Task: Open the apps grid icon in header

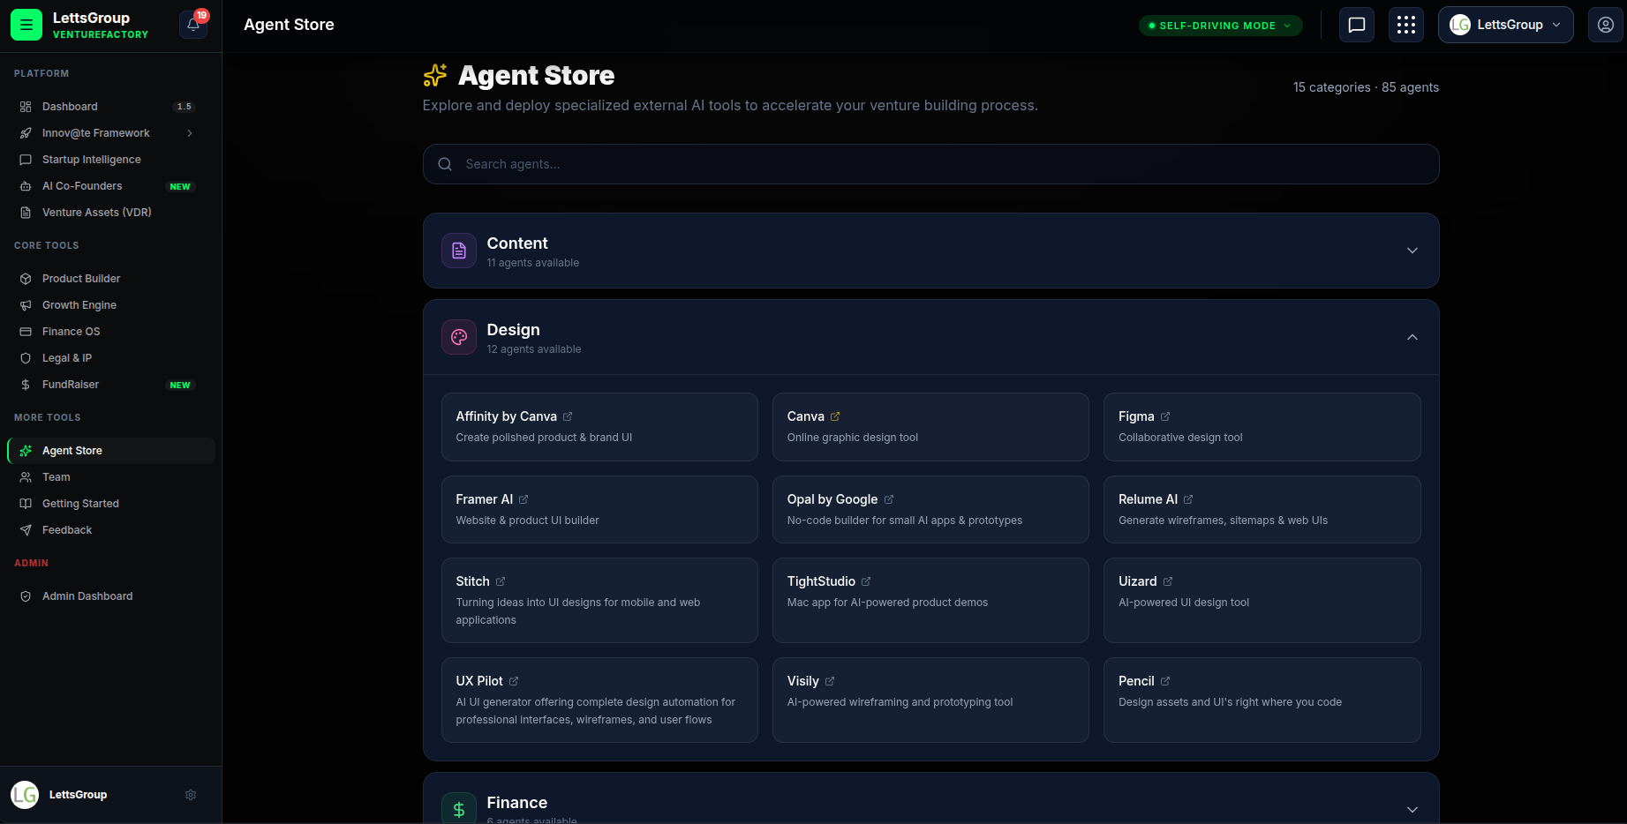Action: point(1406,25)
